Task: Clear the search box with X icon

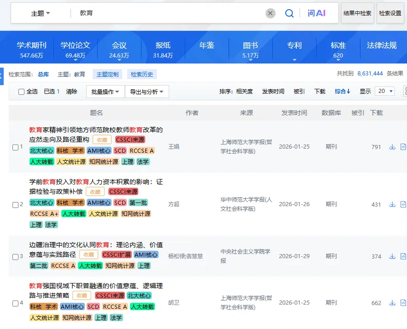Action: click(270, 13)
